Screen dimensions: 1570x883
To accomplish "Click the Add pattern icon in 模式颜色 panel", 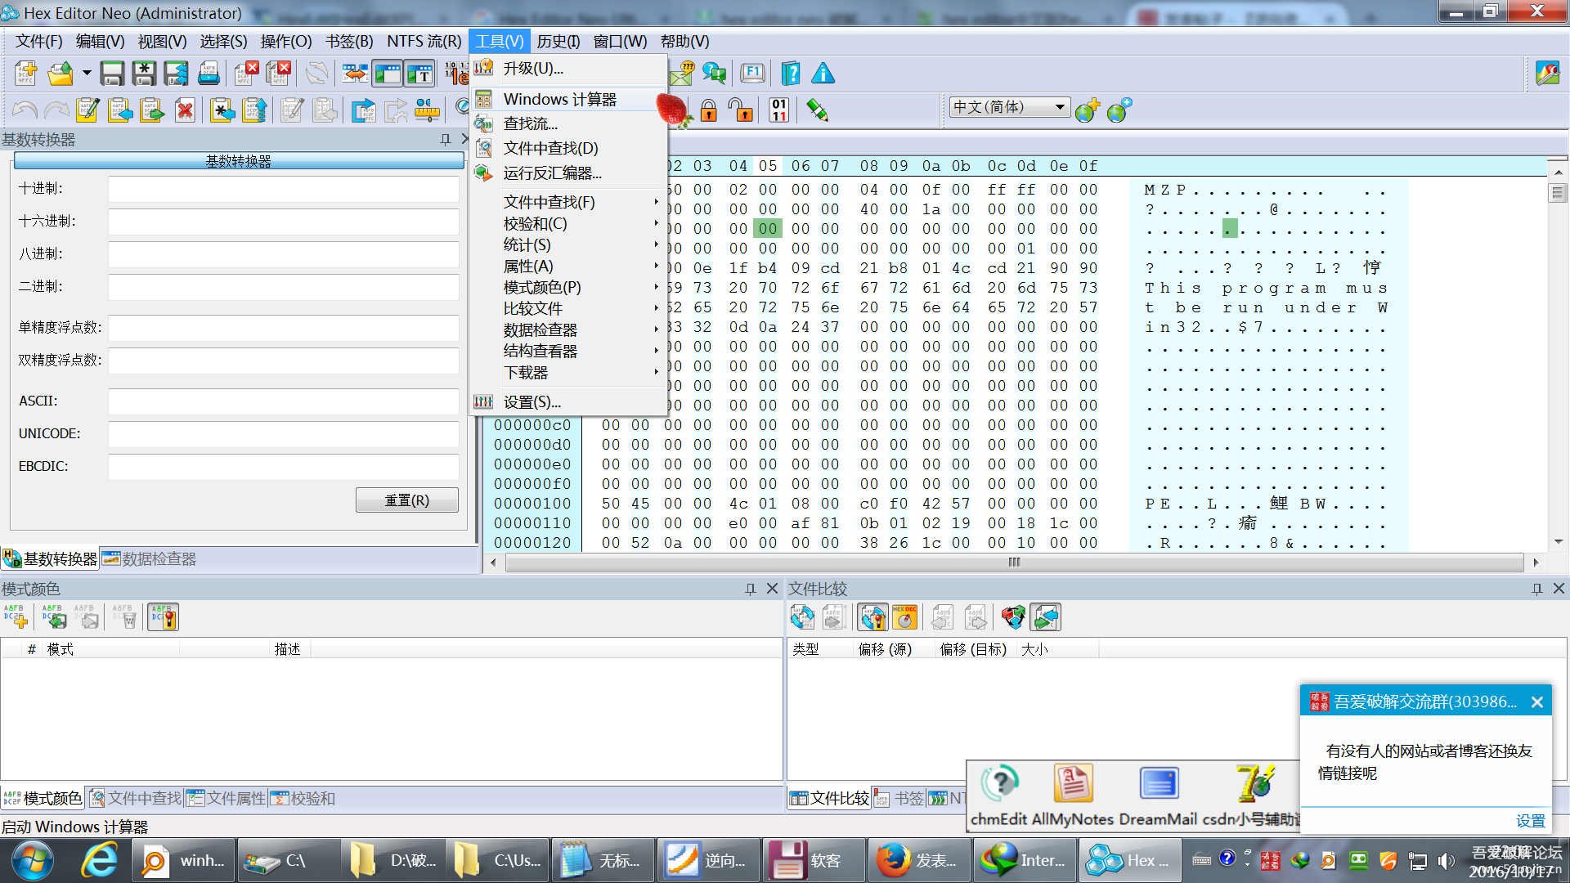I will [x=16, y=617].
